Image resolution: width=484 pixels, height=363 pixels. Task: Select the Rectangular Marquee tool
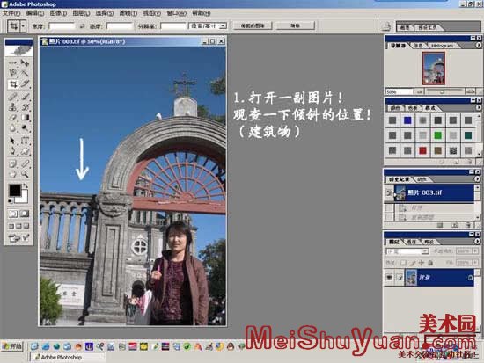(12, 63)
